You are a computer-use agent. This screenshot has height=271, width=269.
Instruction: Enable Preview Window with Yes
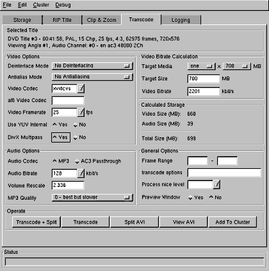tap(195, 197)
